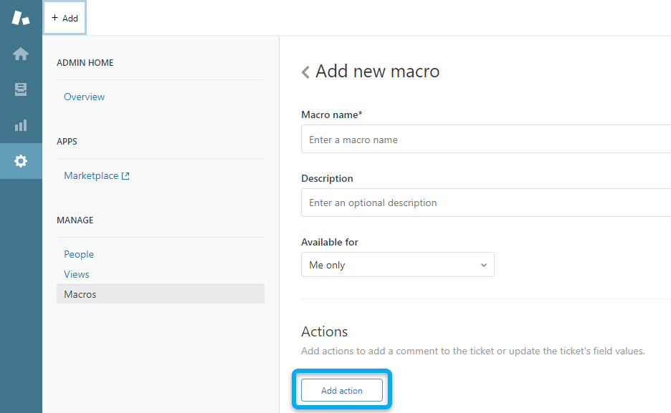Click the plus icon in Add tab
The width and height of the screenshot is (671, 413).
coord(54,18)
